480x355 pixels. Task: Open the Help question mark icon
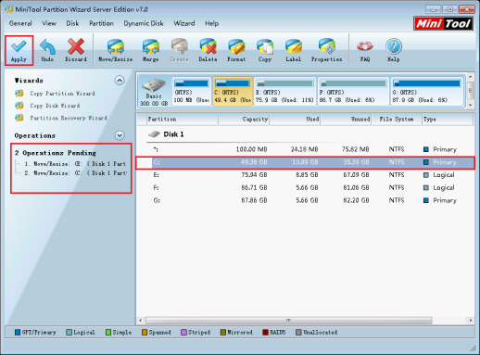394,46
